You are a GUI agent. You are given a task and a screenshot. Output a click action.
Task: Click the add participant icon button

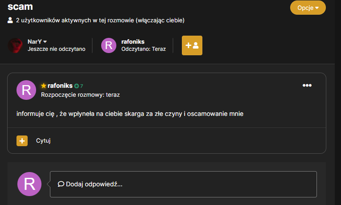tap(192, 45)
